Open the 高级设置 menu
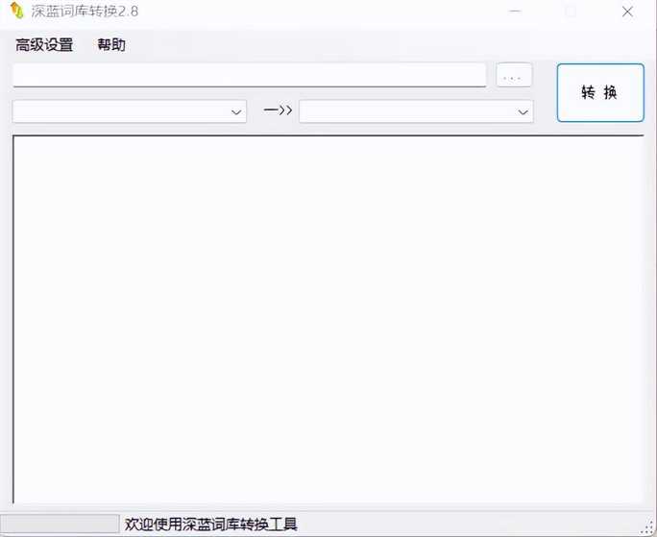 tap(44, 45)
